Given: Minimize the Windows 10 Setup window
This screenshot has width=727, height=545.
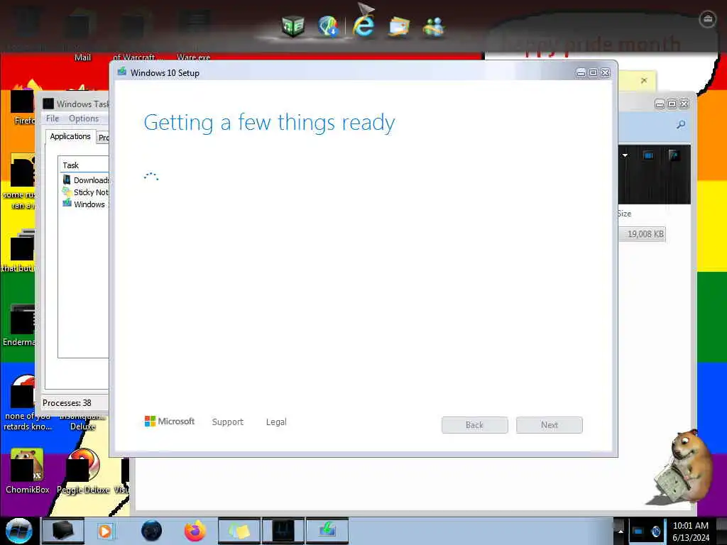Looking at the screenshot, I should (x=581, y=73).
